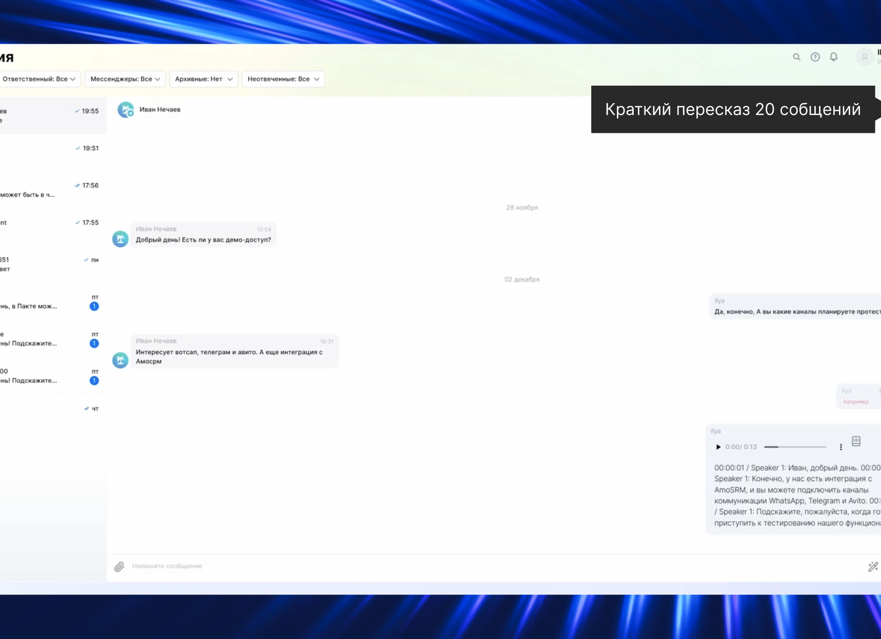The image size is (881, 639).
Task: Open the voice message three-dot menu
Action: pos(840,447)
